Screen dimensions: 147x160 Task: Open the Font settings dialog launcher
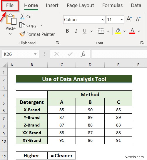coord(142,43)
